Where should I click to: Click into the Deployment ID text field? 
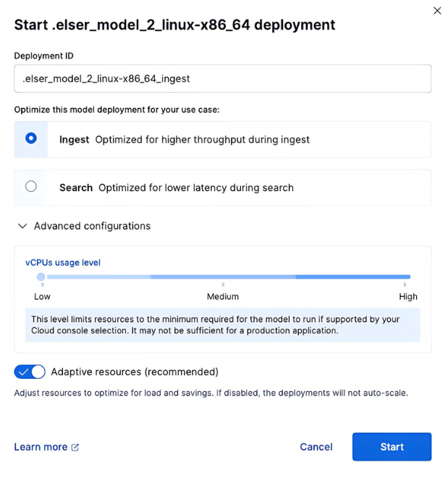pyautogui.click(x=222, y=78)
